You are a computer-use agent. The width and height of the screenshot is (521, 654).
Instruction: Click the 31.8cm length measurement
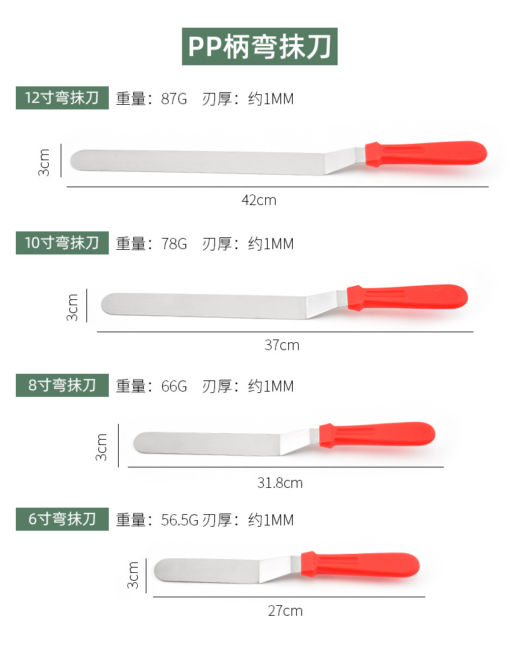click(280, 483)
